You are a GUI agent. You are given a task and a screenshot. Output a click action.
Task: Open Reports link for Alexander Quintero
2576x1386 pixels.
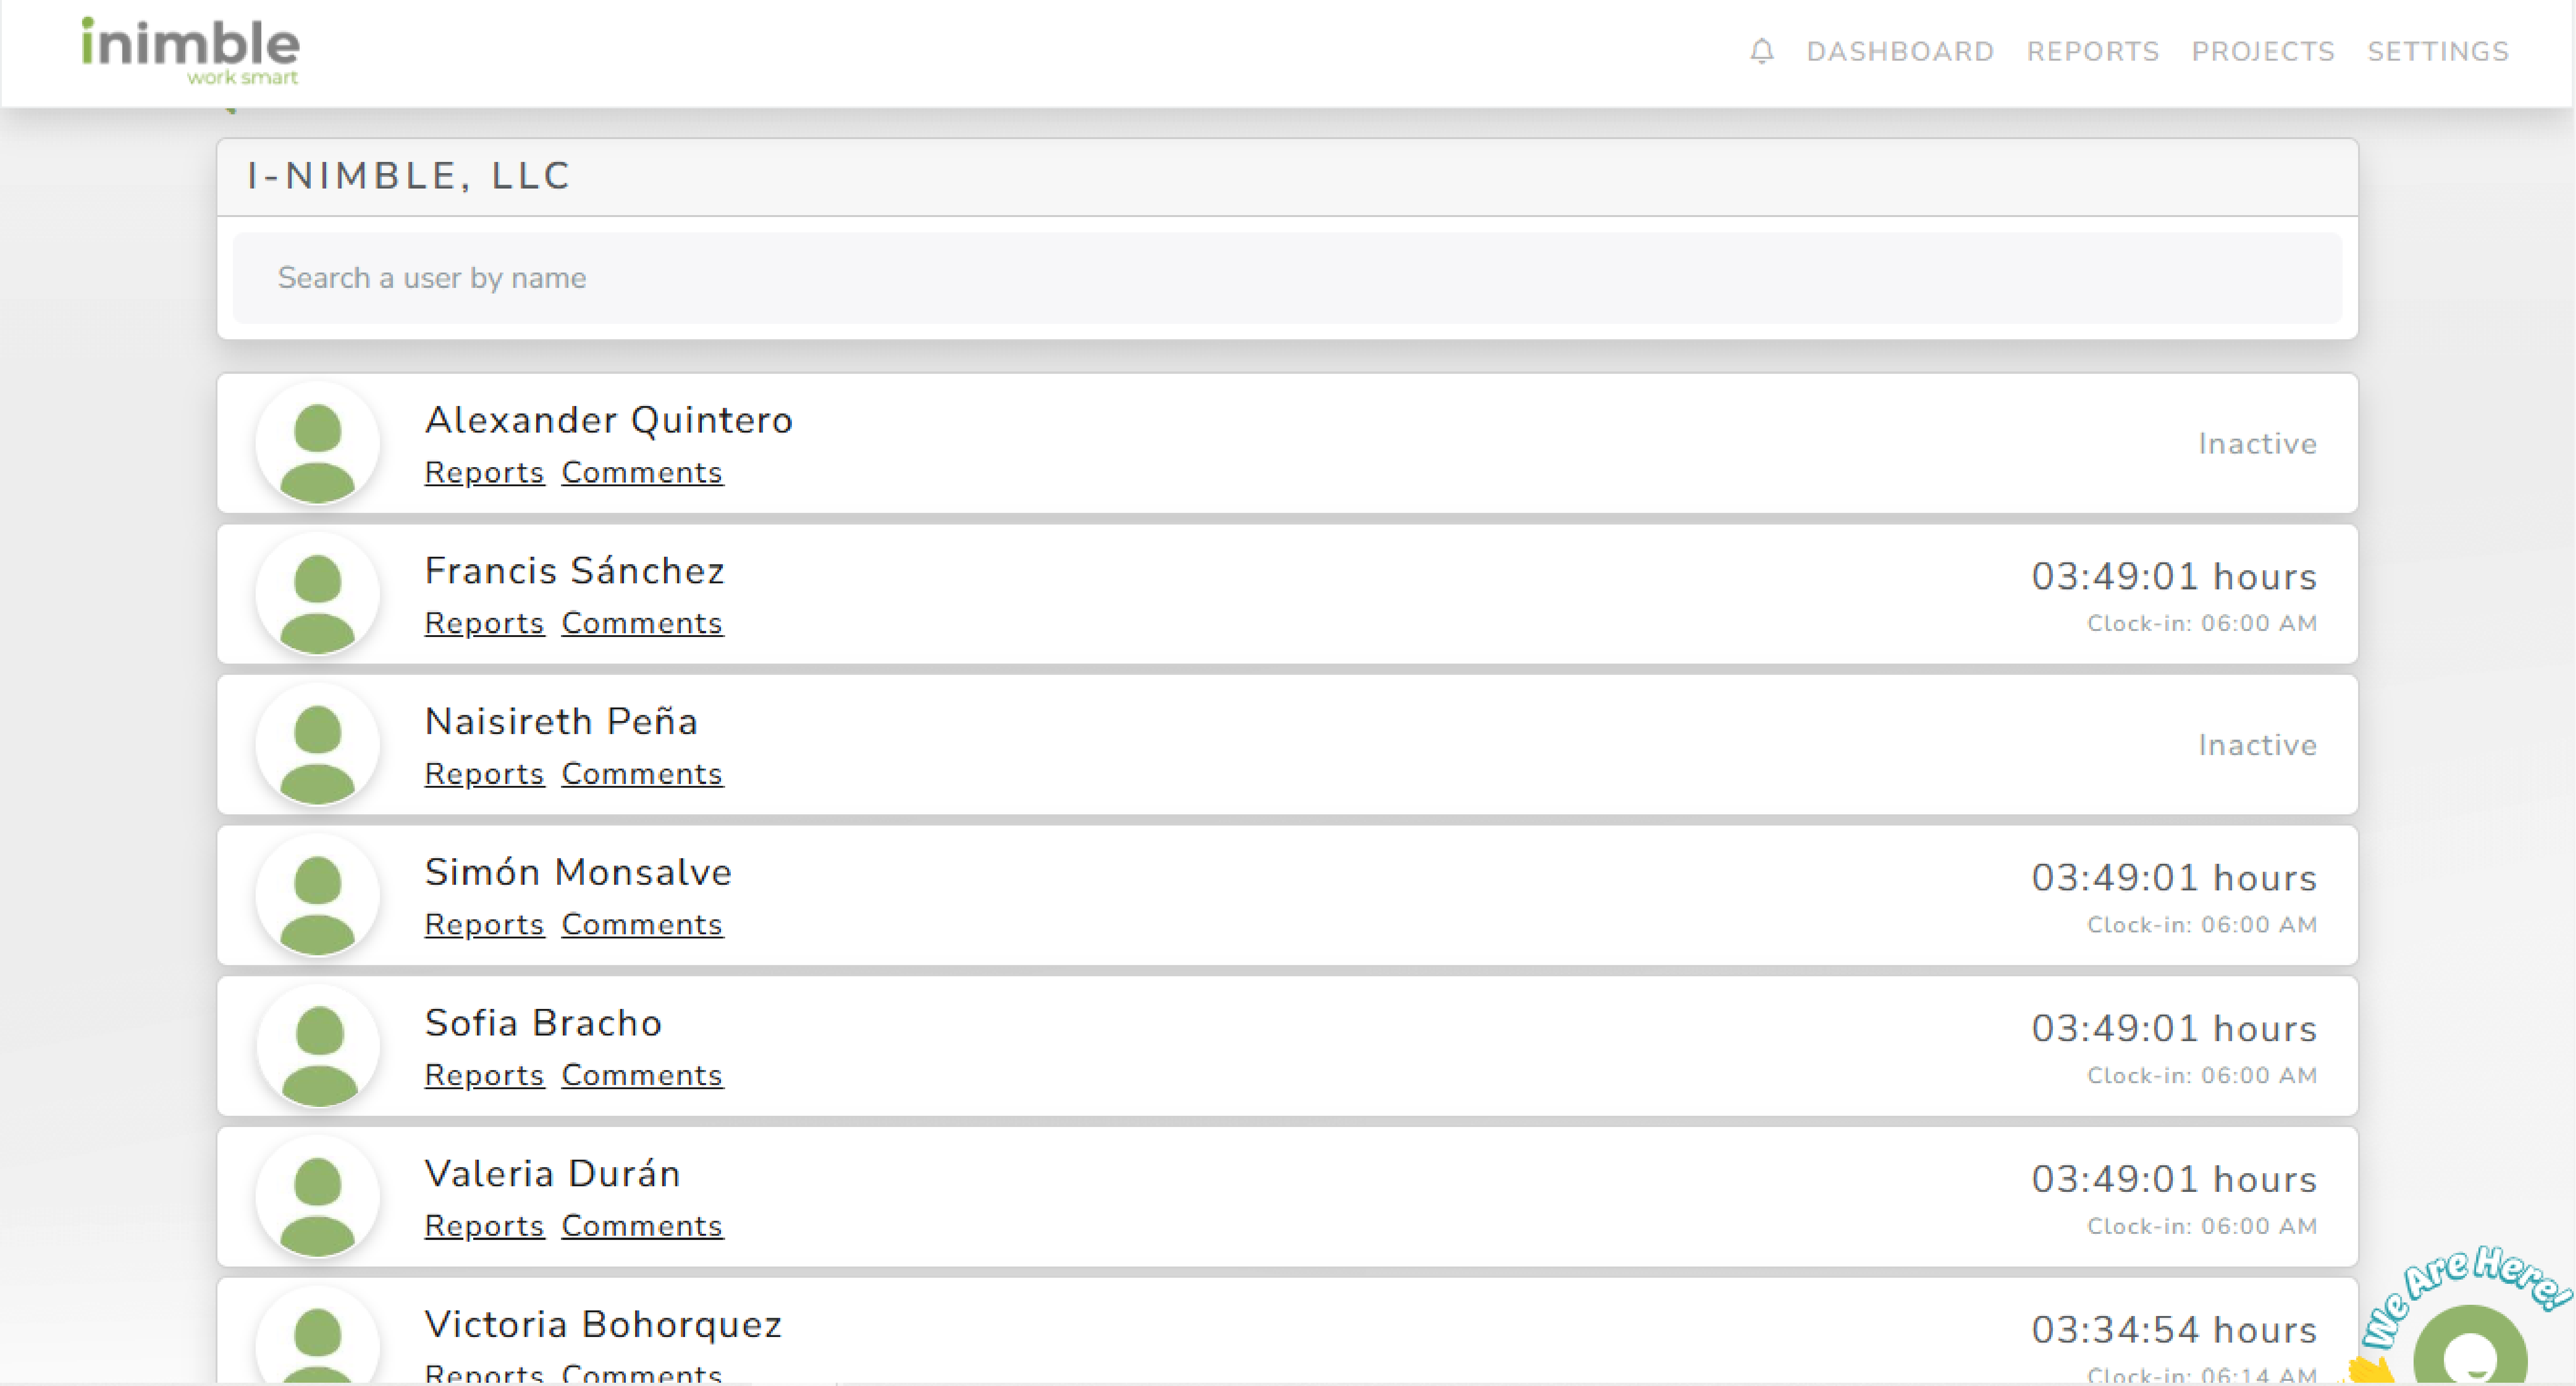click(x=484, y=473)
